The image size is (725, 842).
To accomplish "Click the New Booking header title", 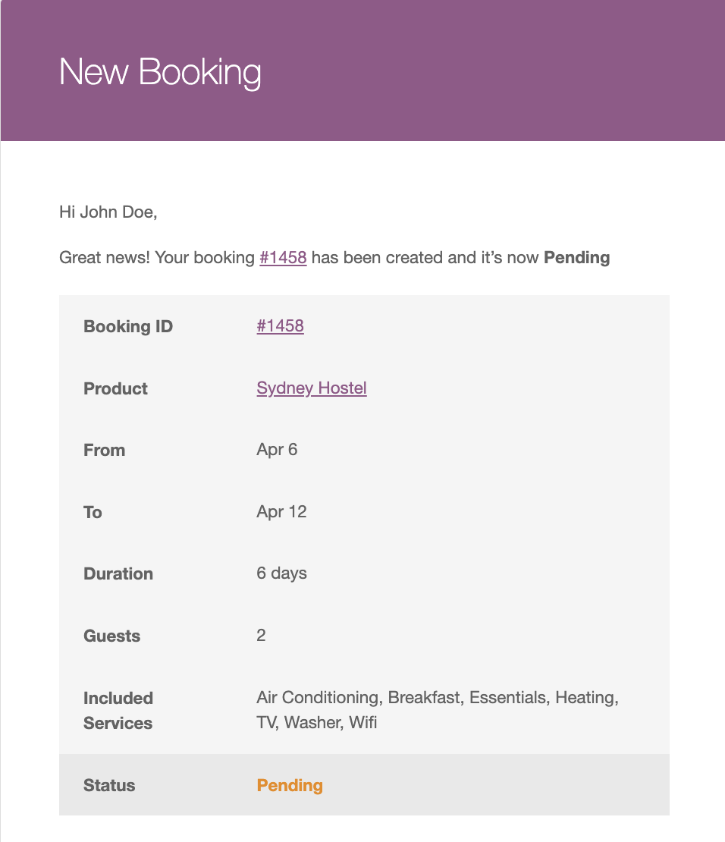I will 160,73.
